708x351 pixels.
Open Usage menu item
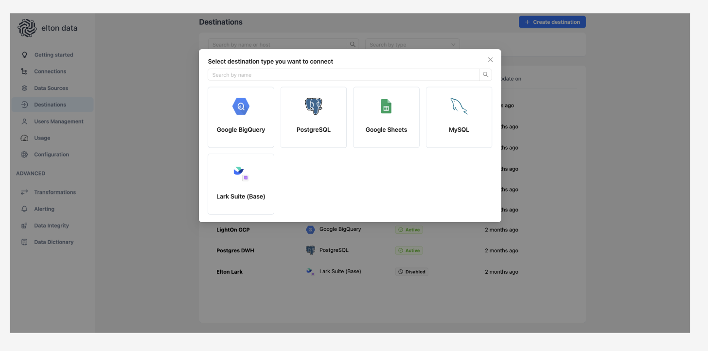click(x=42, y=138)
